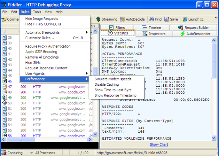The image size is (219, 156).
Task: Open the File menu
Action: (x=5, y=12)
